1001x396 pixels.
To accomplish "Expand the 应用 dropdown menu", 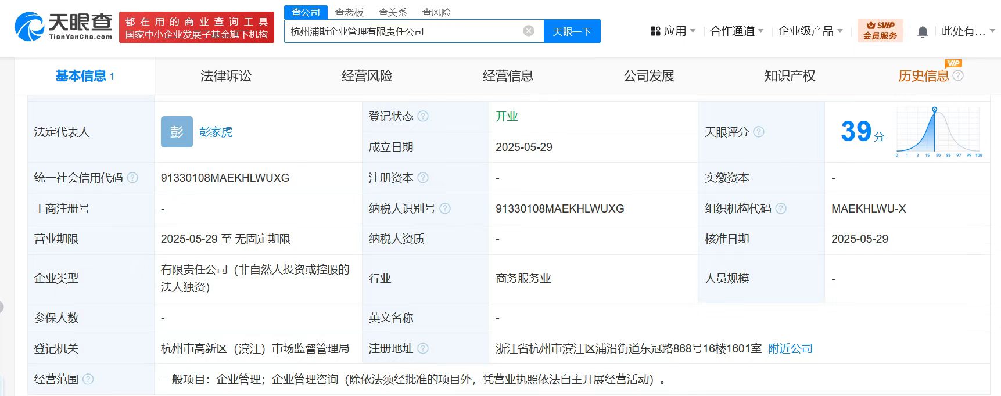I will pyautogui.click(x=693, y=31).
